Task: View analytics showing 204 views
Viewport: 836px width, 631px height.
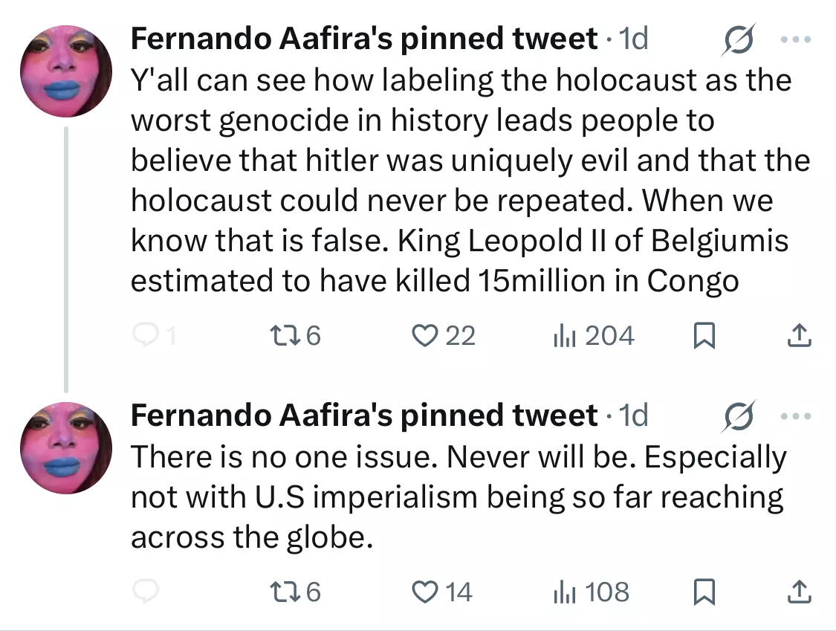Action: (x=594, y=335)
